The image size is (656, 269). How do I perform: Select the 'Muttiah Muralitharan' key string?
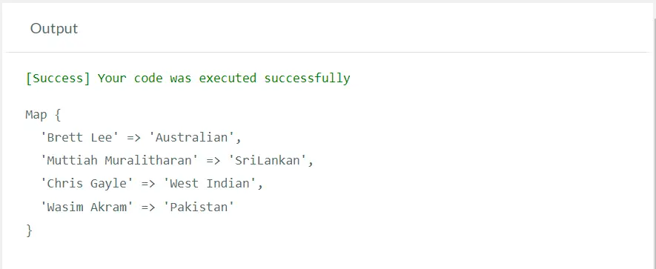coord(119,160)
